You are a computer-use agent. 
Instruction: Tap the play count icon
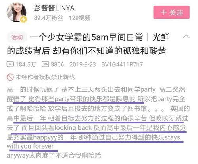click(10, 64)
